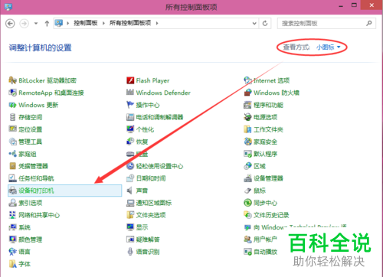Image resolution: width=383 pixels, height=277 pixels.
Task: Open the 语言 link
Action: pyautogui.click(x=25, y=252)
